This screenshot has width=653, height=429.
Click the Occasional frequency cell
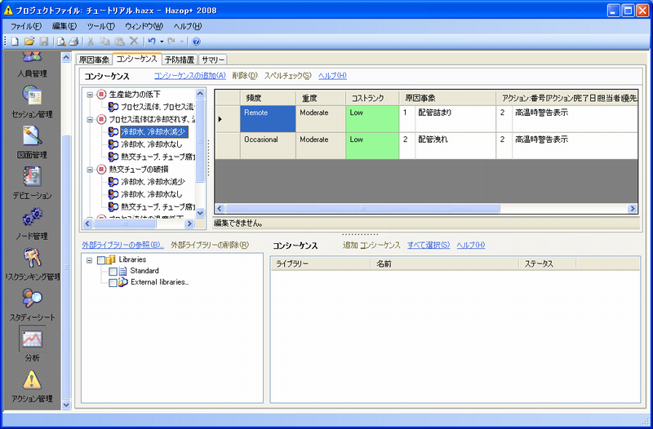click(268, 146)
